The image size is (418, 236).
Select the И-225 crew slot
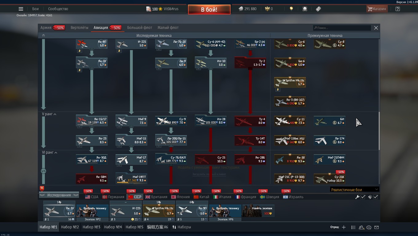click(x=126, y=211)
